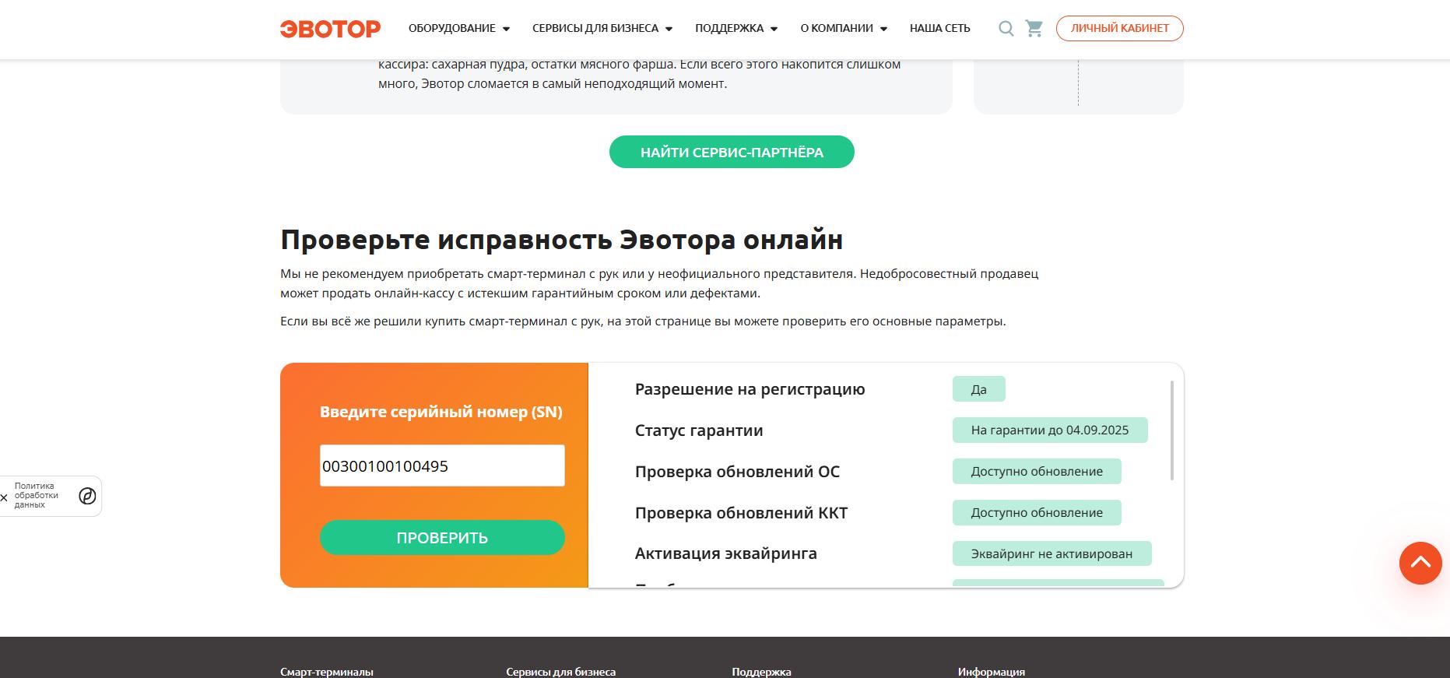1450x678 pixels.
Task: Click the Смарт-терминалы footer heading
Action: [327, 672]
